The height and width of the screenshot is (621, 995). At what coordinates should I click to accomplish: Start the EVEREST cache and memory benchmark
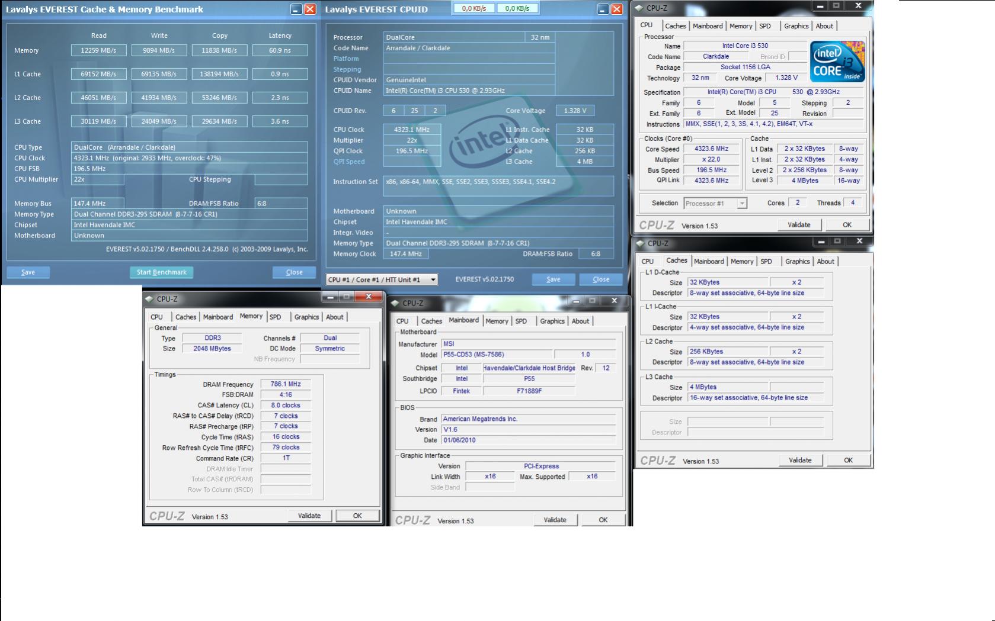point(161,272)
